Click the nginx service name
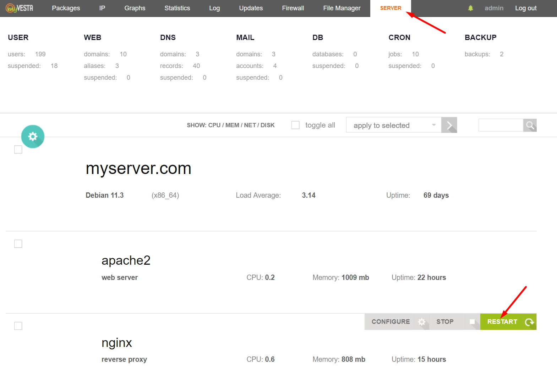Image resolution: width=557 pixels, height=388 pixels. (117, 343)
